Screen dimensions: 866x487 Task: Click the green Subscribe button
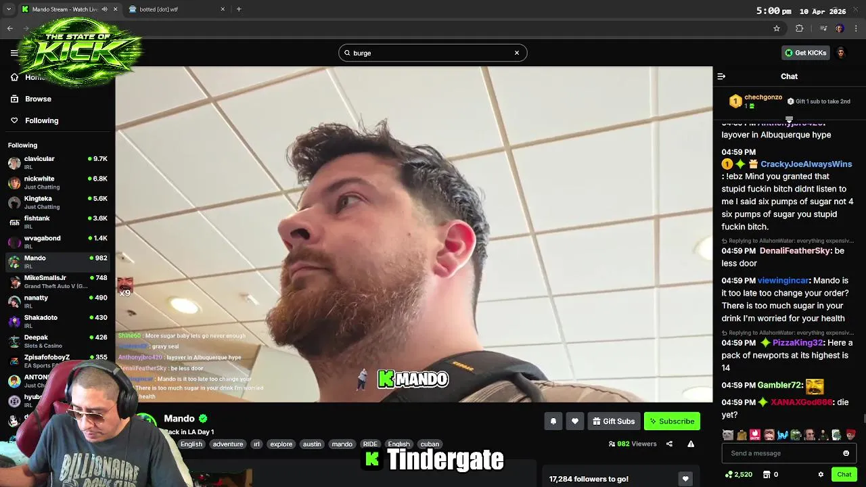tap(672, 421)
